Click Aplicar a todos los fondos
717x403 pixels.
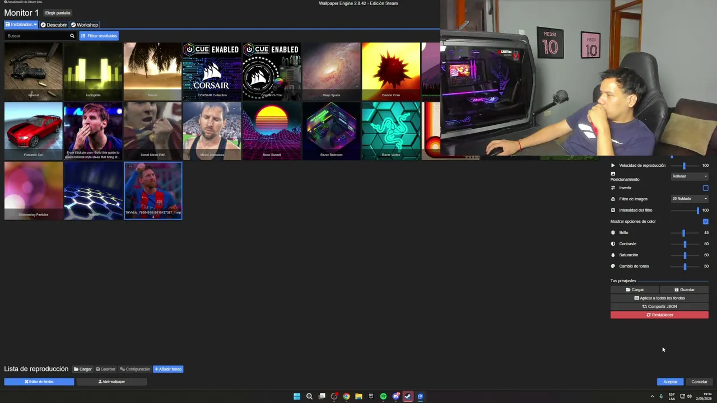(x=659, y=298)
